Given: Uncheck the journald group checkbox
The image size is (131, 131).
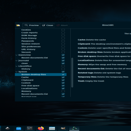Looking at the screenshot, I should pyautogui.click(x=63, y=61).
